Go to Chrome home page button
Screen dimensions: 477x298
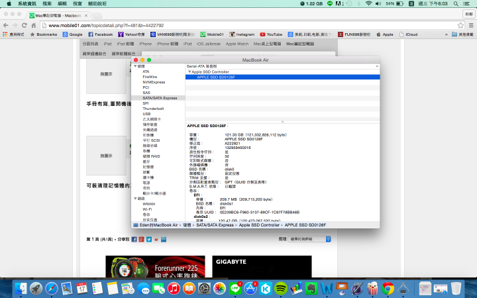34,25
